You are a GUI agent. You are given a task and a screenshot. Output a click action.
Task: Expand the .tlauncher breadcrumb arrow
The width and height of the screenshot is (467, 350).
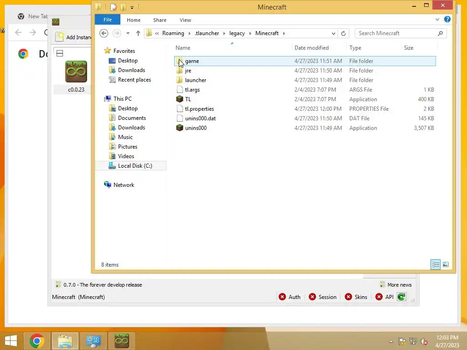click(x=224, y=33)
